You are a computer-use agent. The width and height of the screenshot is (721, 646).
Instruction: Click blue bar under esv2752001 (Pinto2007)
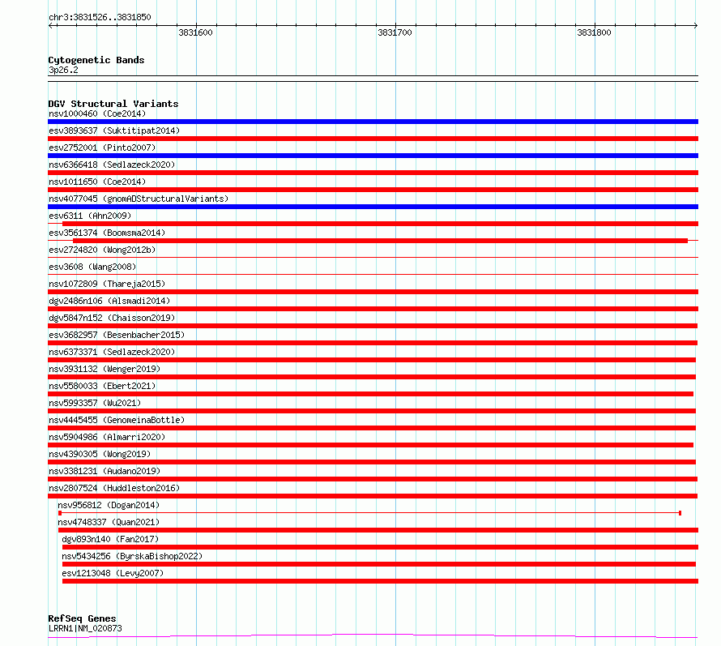(373, 156)
